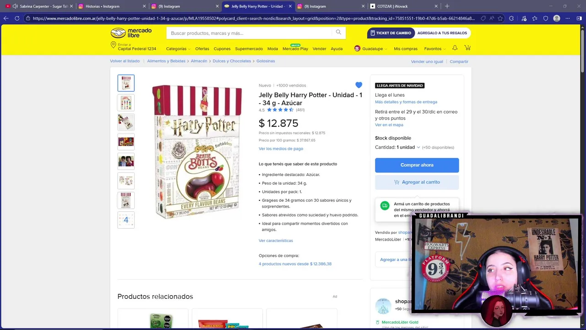Reload the page with browser refresh icon

click(17, 18)
